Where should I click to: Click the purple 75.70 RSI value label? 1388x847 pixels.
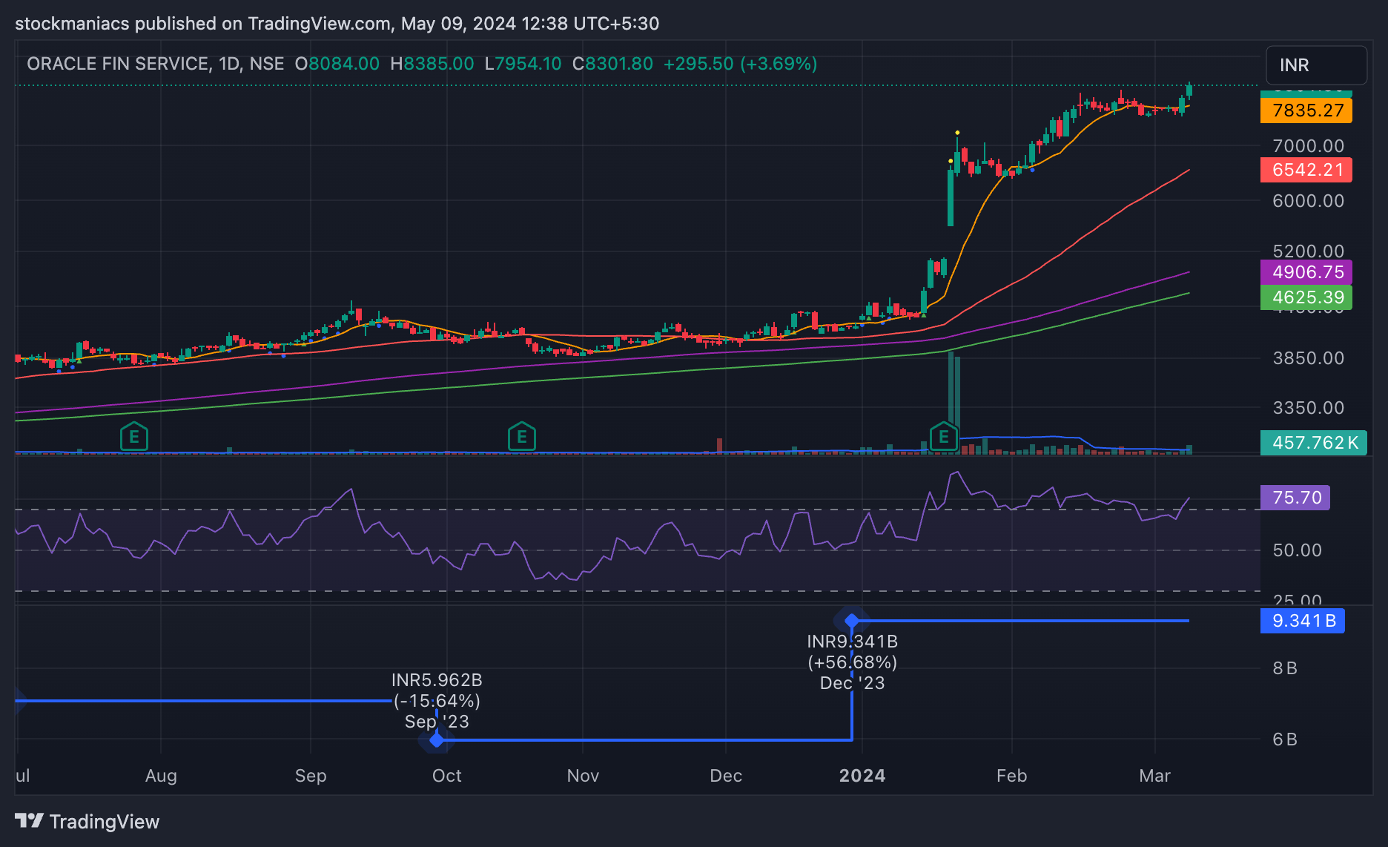(1295, 498)
